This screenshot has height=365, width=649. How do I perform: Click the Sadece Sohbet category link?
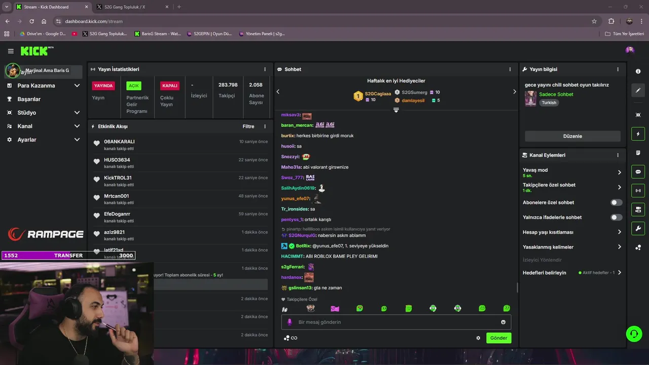(x=556, y=94)
